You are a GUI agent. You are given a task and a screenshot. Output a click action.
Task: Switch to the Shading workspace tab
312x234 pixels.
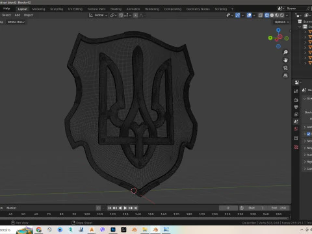[x=116, y=9]
